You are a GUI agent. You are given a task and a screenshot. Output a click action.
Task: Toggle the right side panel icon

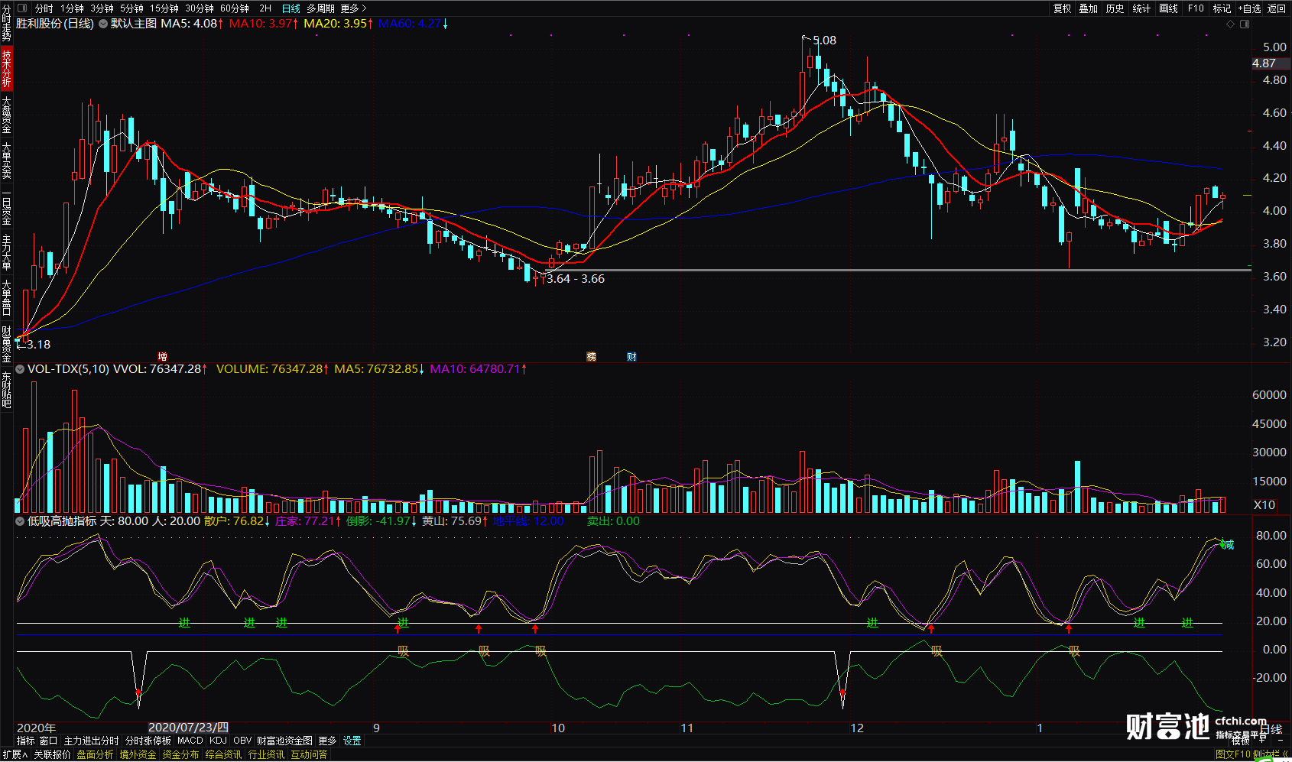point(1244,24)
